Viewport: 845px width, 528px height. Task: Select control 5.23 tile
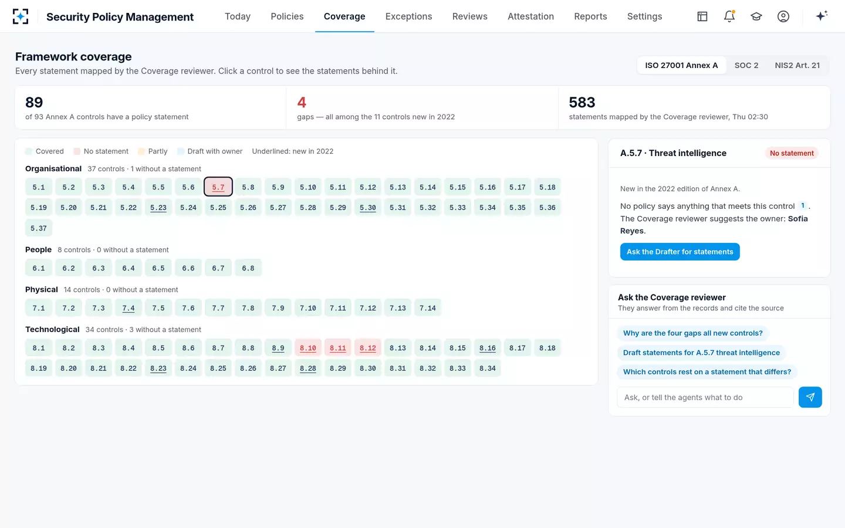click(x=158, y=208)
